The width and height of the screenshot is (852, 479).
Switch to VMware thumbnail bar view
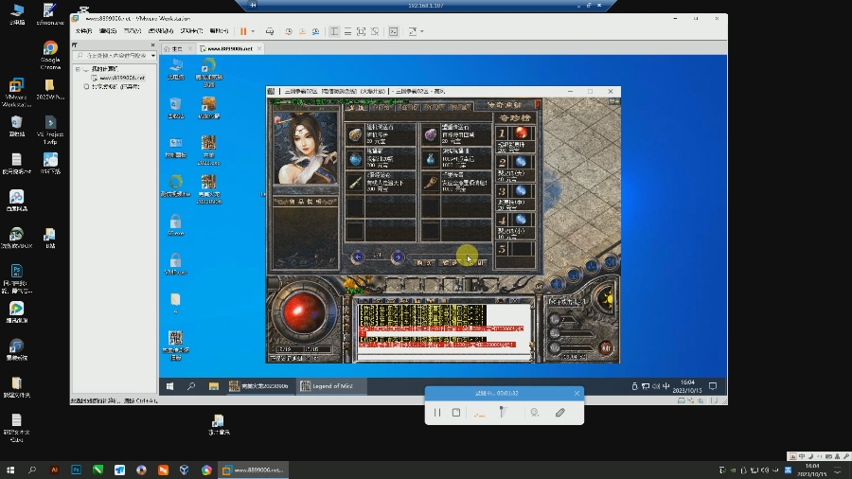(347, 31)
